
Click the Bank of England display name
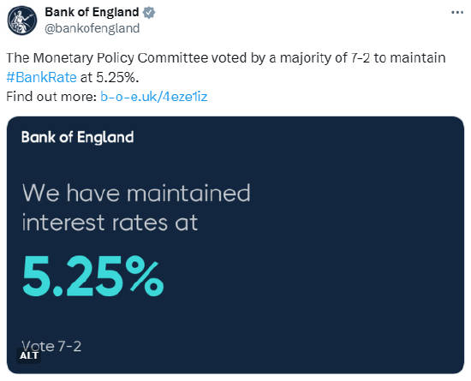[x=92, y=12]
